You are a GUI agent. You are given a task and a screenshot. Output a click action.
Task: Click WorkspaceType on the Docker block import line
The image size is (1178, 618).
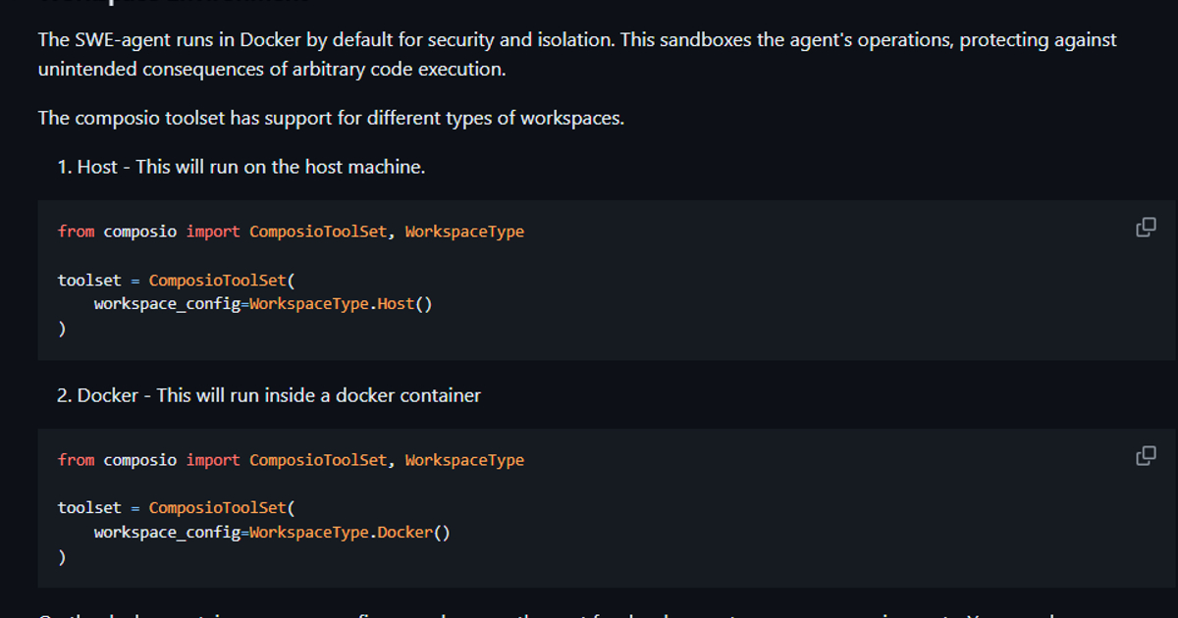(464, 460)
